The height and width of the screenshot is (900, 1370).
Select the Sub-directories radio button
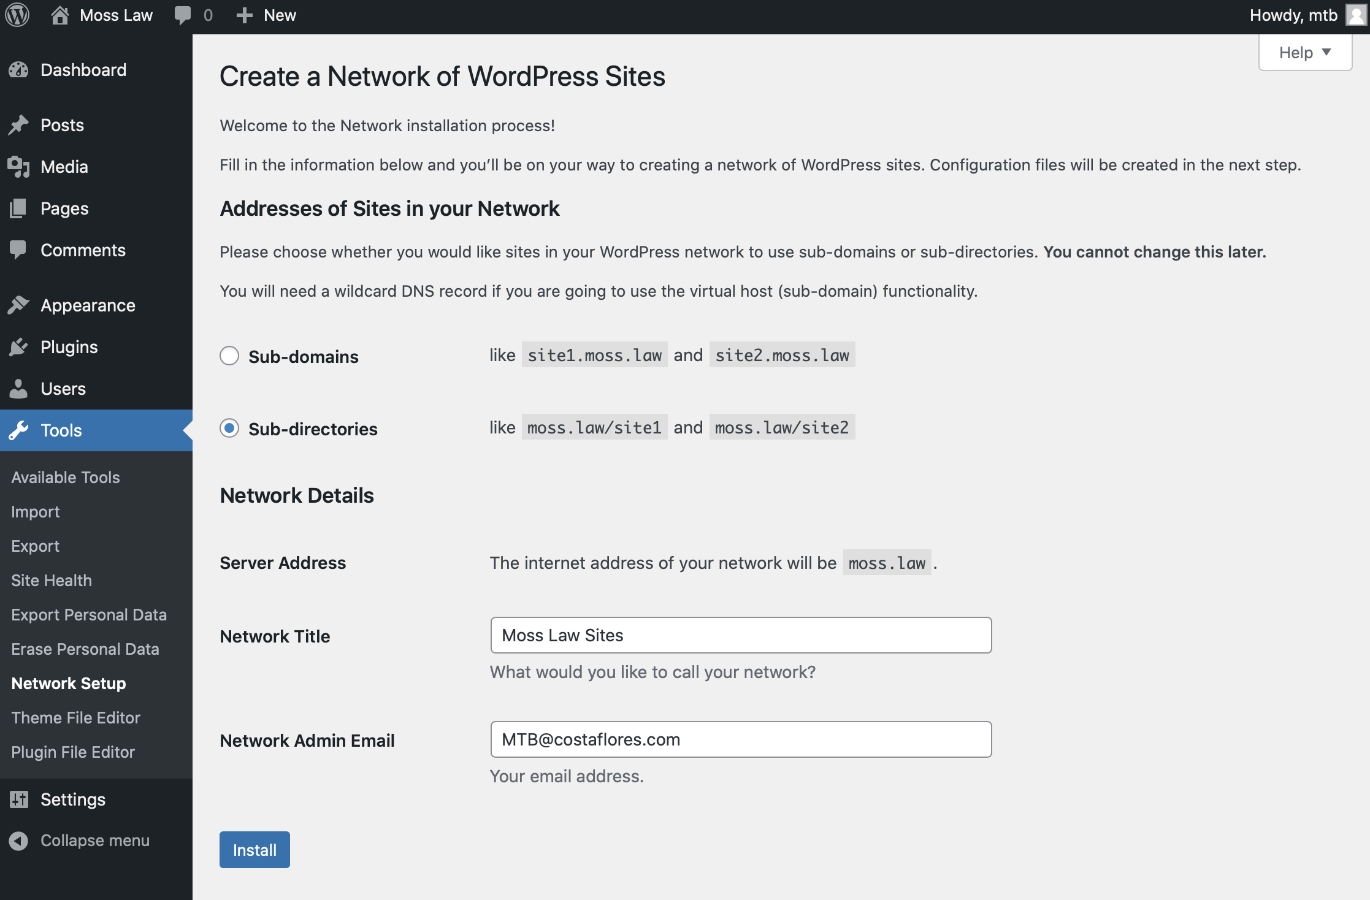(229, 428)
